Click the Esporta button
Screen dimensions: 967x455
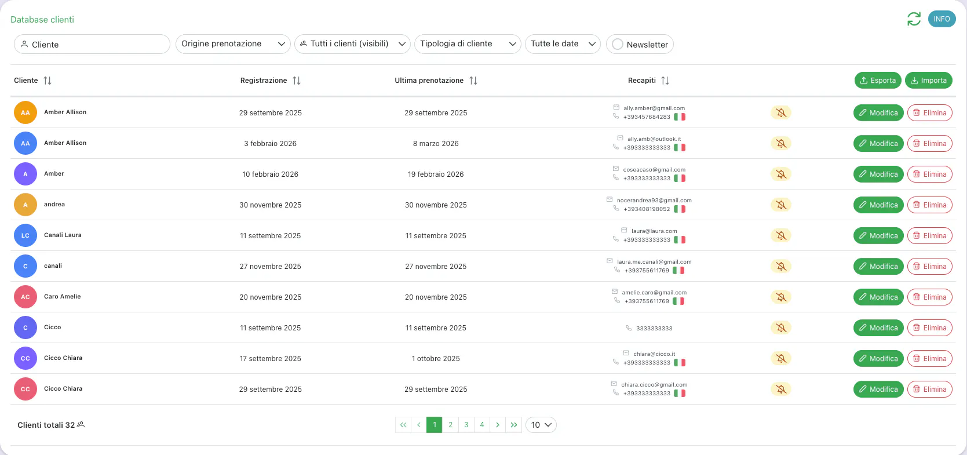(878, 81)
